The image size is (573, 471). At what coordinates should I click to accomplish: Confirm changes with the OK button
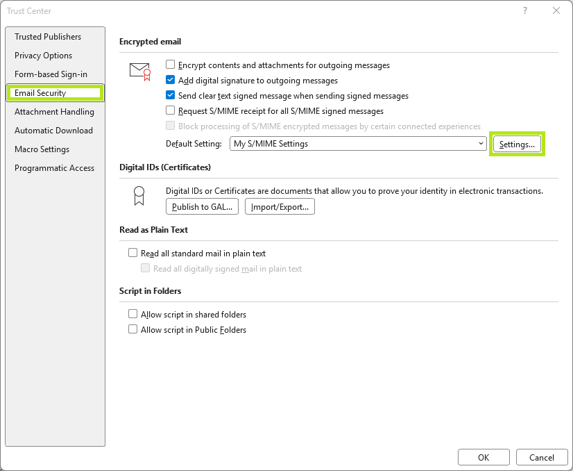click(484, 457)
